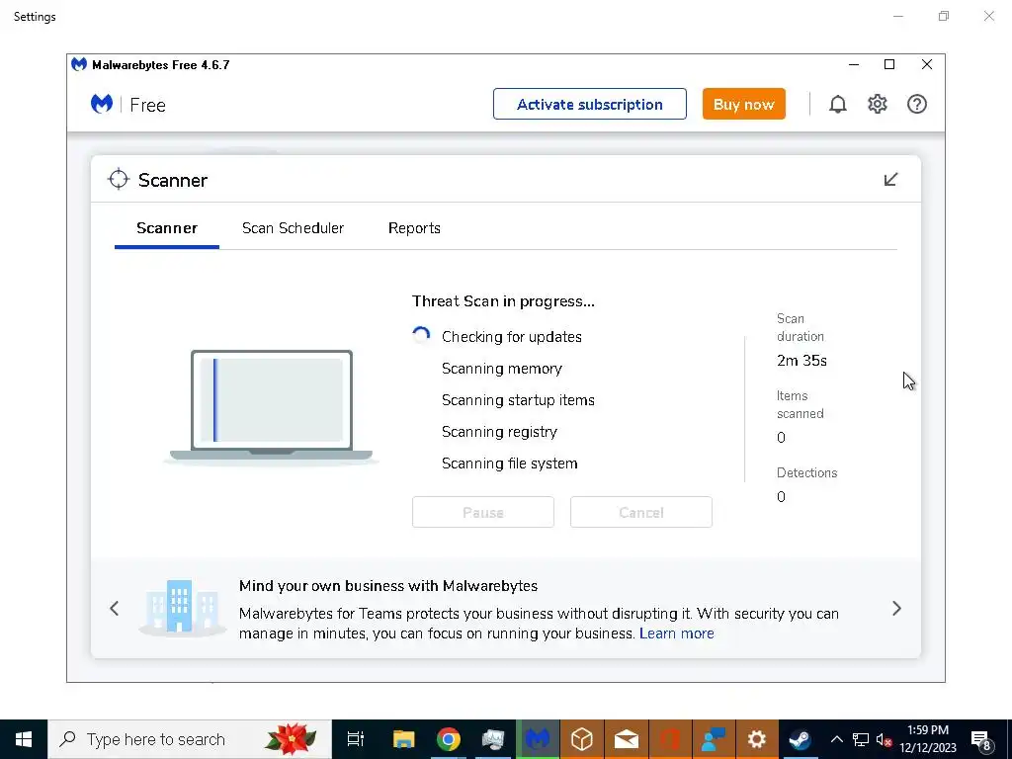Maximize the Malwarebytes window
1012x759 pixels.
click(x=889, y=64)
